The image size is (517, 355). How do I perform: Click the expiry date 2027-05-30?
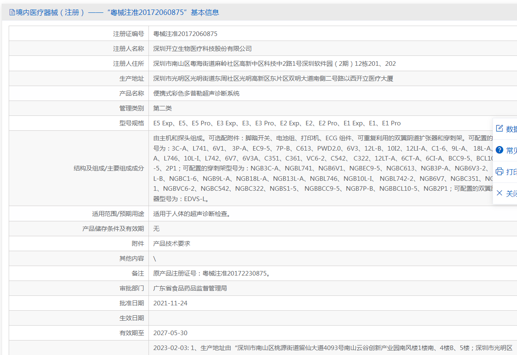pyautogui.click(x=170, y=333)
